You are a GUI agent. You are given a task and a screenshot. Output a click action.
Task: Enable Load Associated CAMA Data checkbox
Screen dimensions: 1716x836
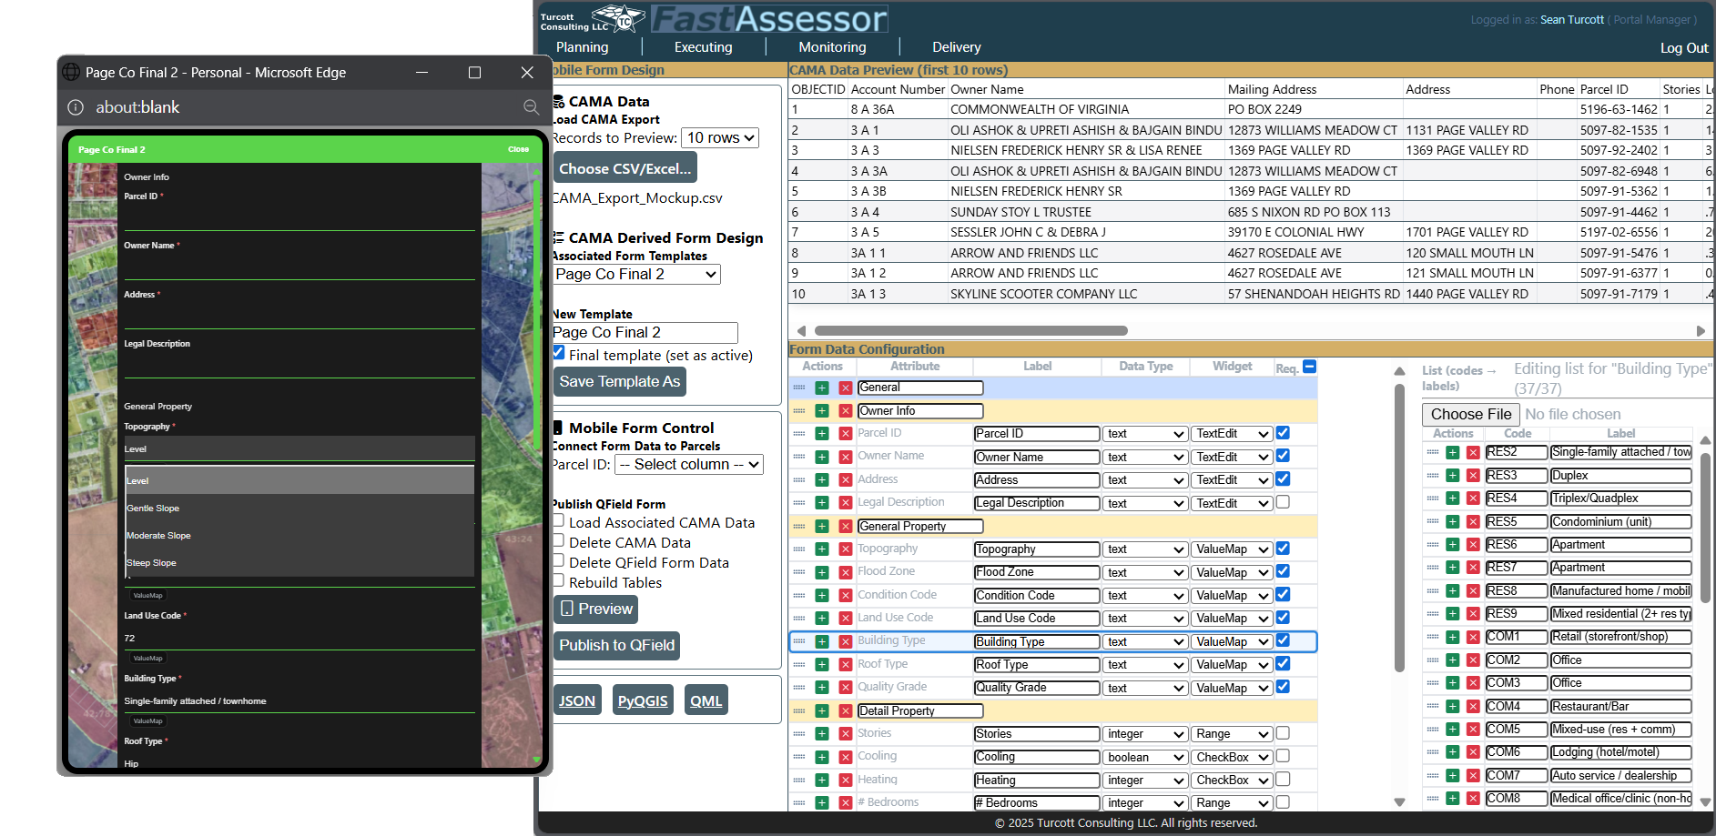[559, 521]
